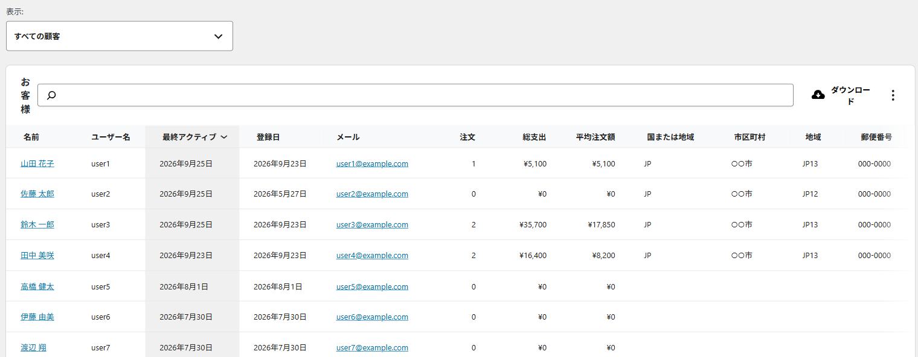
Task: Sort by the メール column header
Action: tap(348, 137)
